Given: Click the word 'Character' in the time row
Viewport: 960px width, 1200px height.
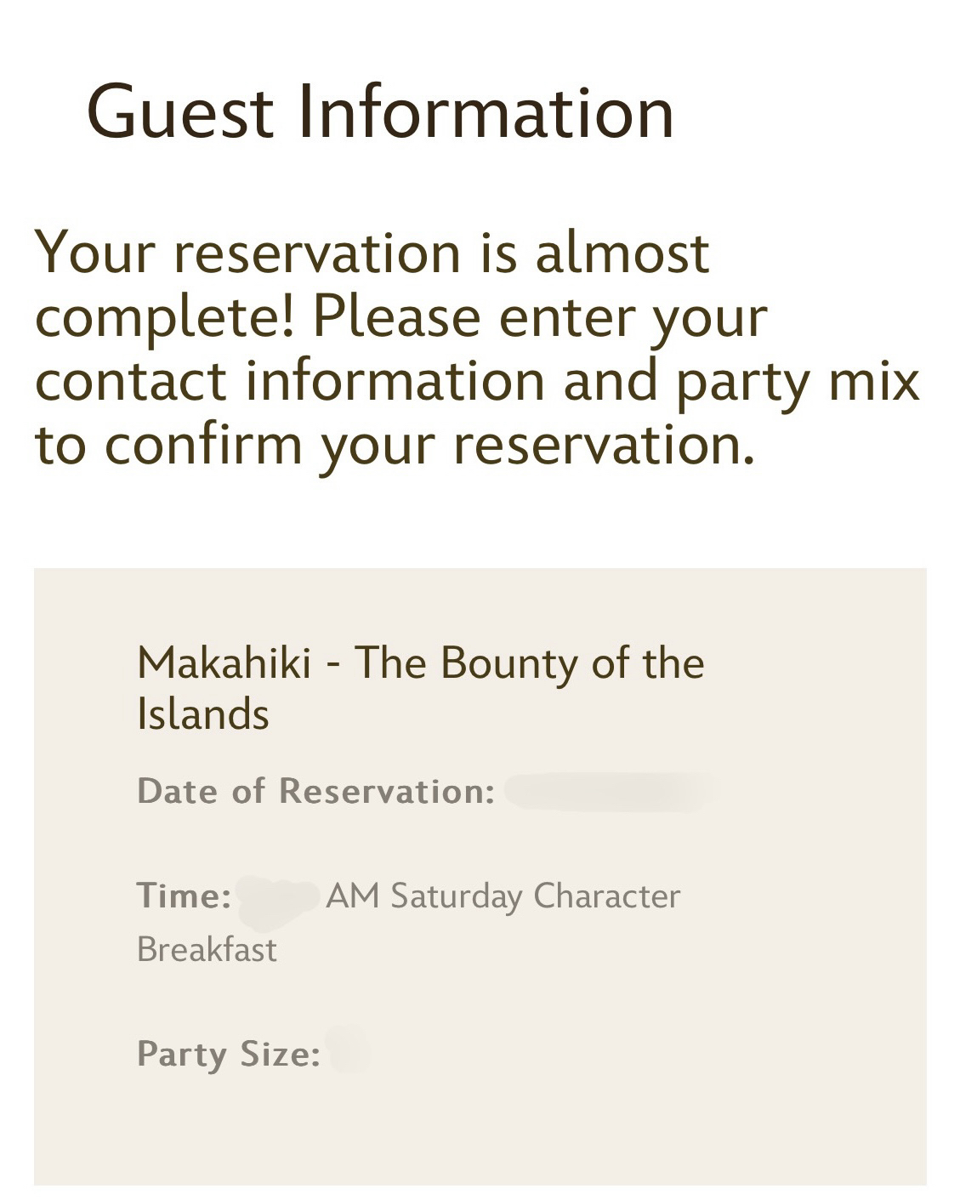Looking at the screenshot, I should 606,896.
